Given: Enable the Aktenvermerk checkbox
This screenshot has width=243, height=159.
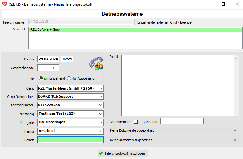Looking at the screenshot, I should coord(135,121).
